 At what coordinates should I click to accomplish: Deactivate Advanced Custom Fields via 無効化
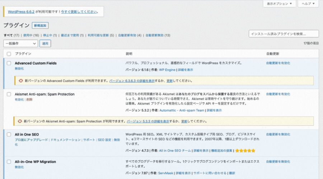19,69
